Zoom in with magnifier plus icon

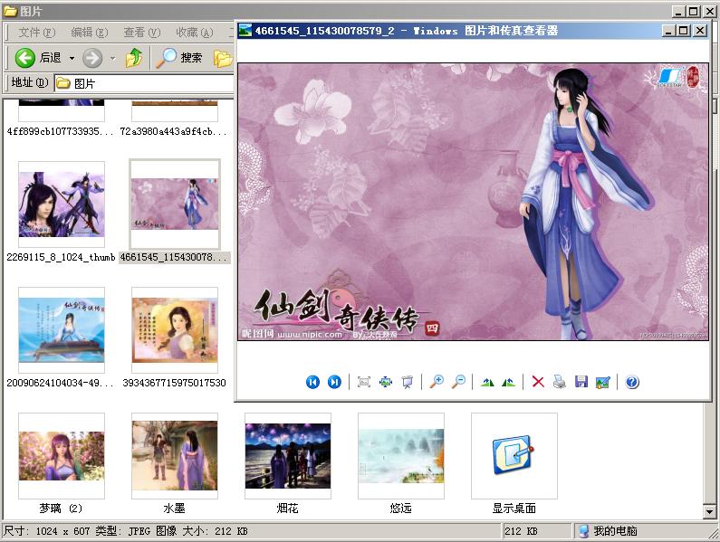click(x=437, y=382)
